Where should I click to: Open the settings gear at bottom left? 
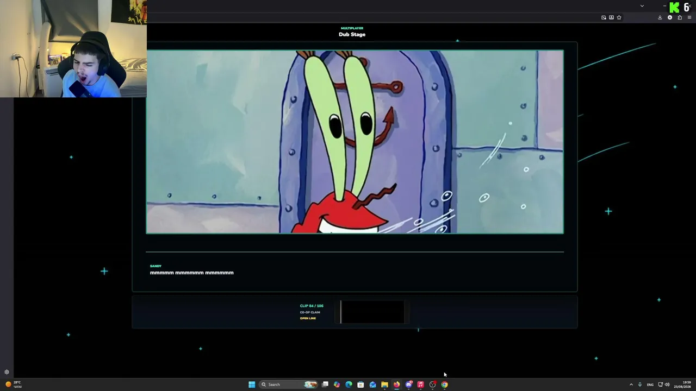click(x=7, y=372)
